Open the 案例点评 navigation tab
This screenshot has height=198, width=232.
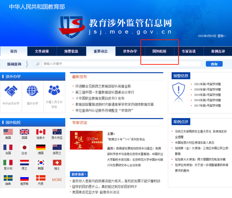[x=218, y=51]
